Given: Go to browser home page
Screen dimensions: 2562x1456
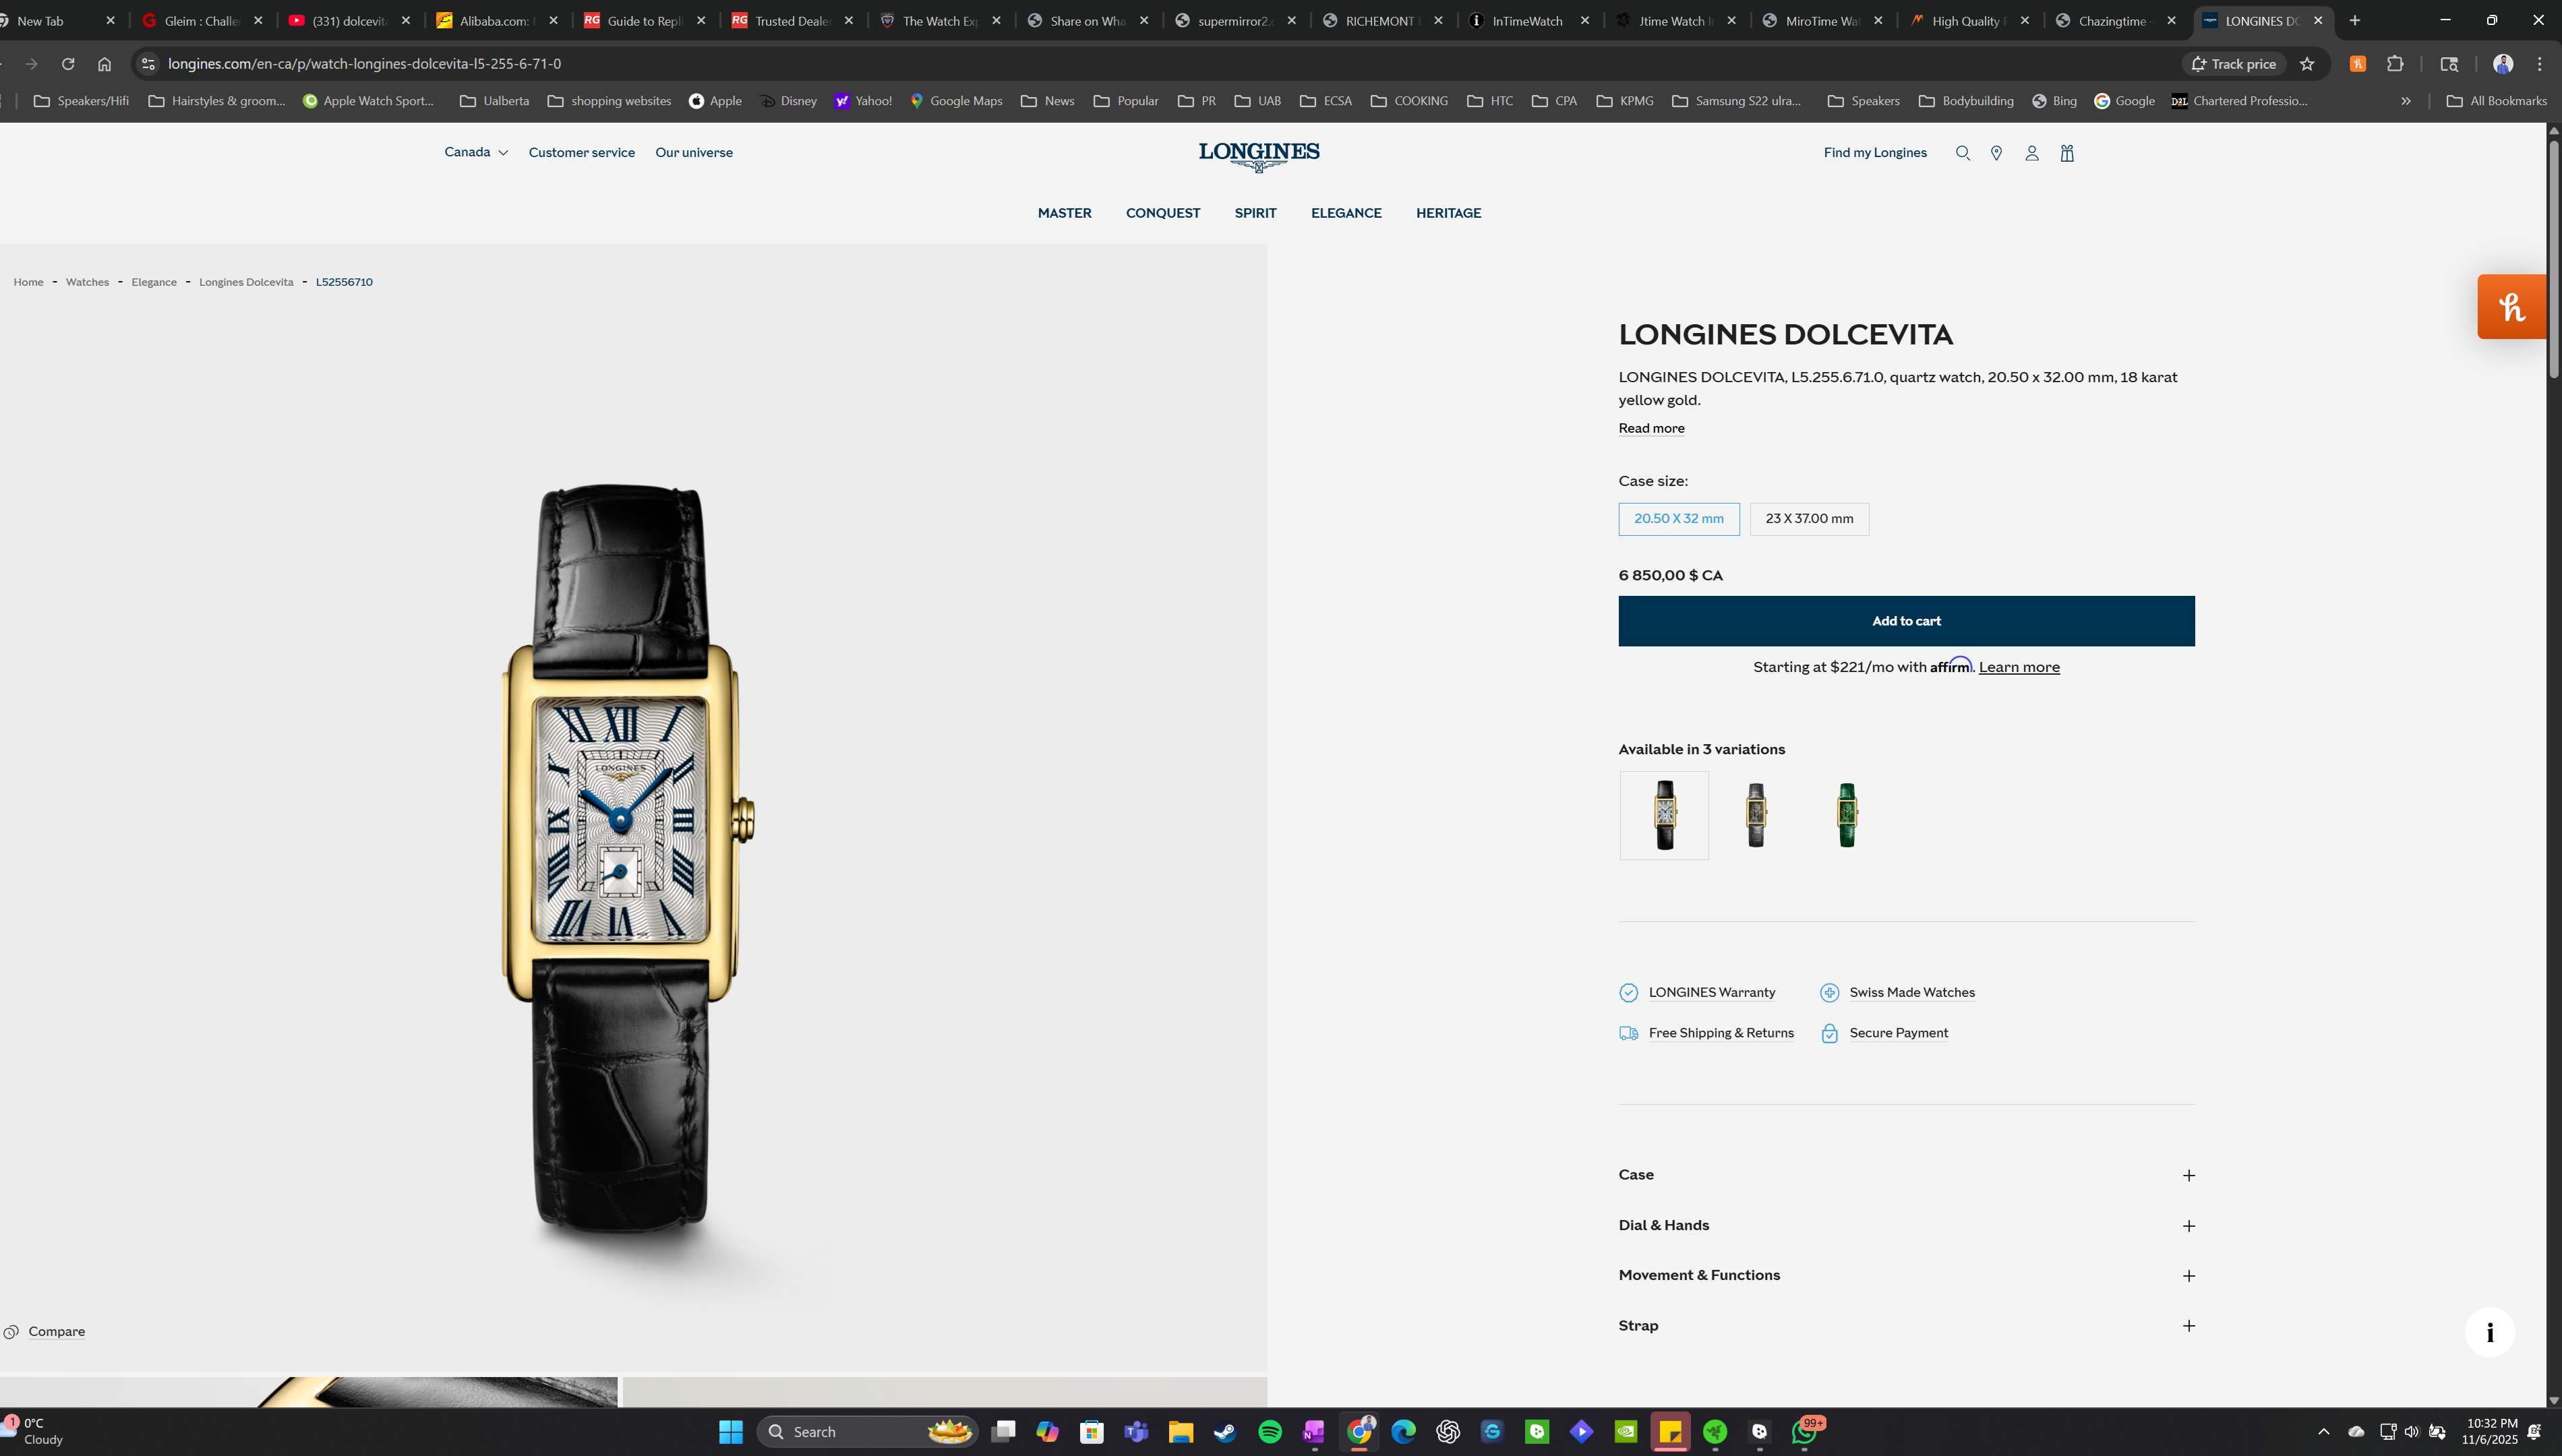Looking at the screenshot, I should click(x=104, y=64).
